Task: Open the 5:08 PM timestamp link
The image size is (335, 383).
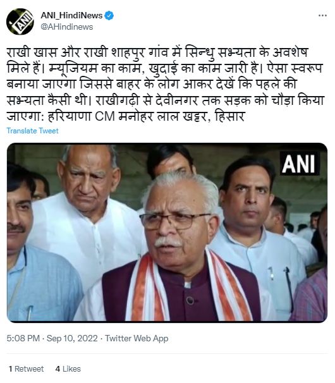Action: (23, 338)
